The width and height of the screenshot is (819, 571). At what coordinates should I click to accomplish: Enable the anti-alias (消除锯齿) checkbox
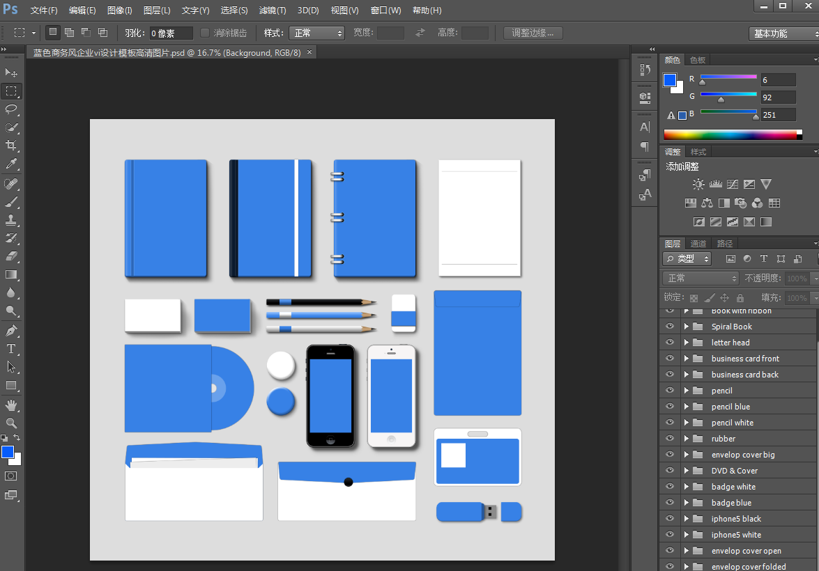(205, 33)
